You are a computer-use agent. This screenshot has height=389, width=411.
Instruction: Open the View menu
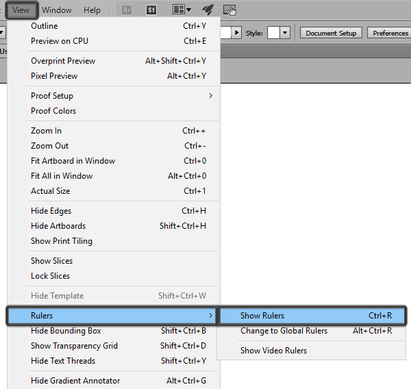(x=21, y=10)
